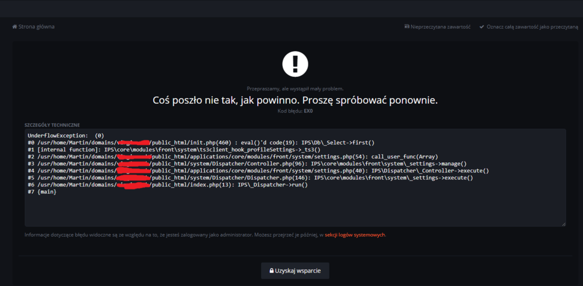Open the Nieprzeczytana zawartość link
This screenshot has width=583, height=286.
(x=441, y=27)
